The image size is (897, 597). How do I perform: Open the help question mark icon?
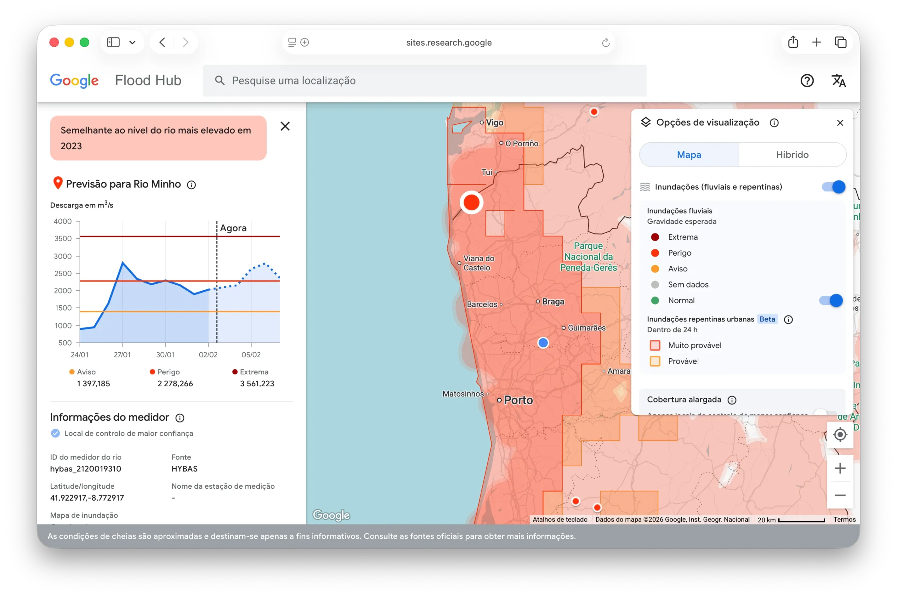coord(807,81)
